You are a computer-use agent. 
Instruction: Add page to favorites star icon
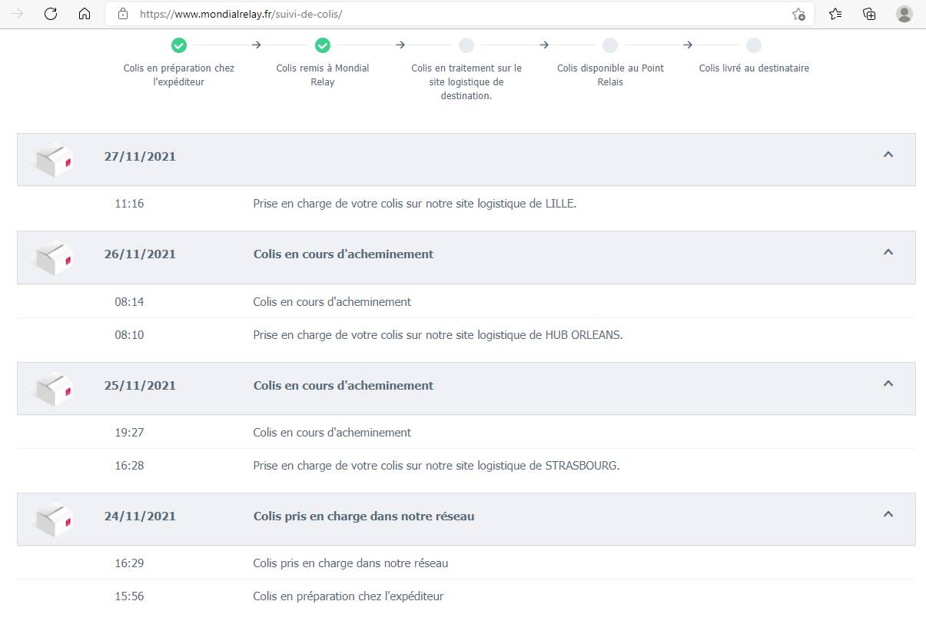coord(798,14)
